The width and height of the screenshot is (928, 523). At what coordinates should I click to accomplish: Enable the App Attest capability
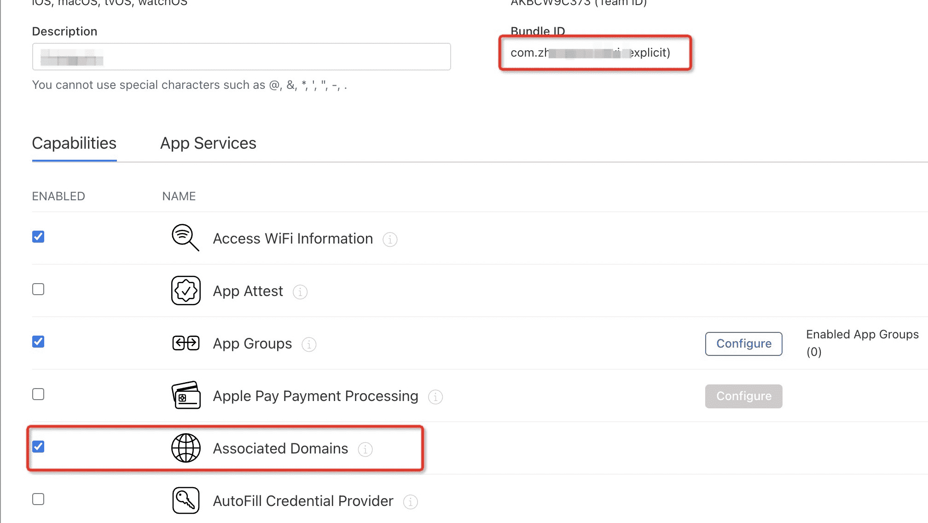(39, 289)
